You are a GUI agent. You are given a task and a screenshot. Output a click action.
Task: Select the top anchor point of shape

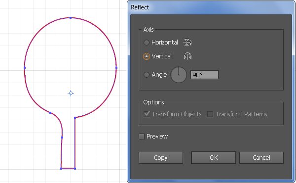point(71,18)
